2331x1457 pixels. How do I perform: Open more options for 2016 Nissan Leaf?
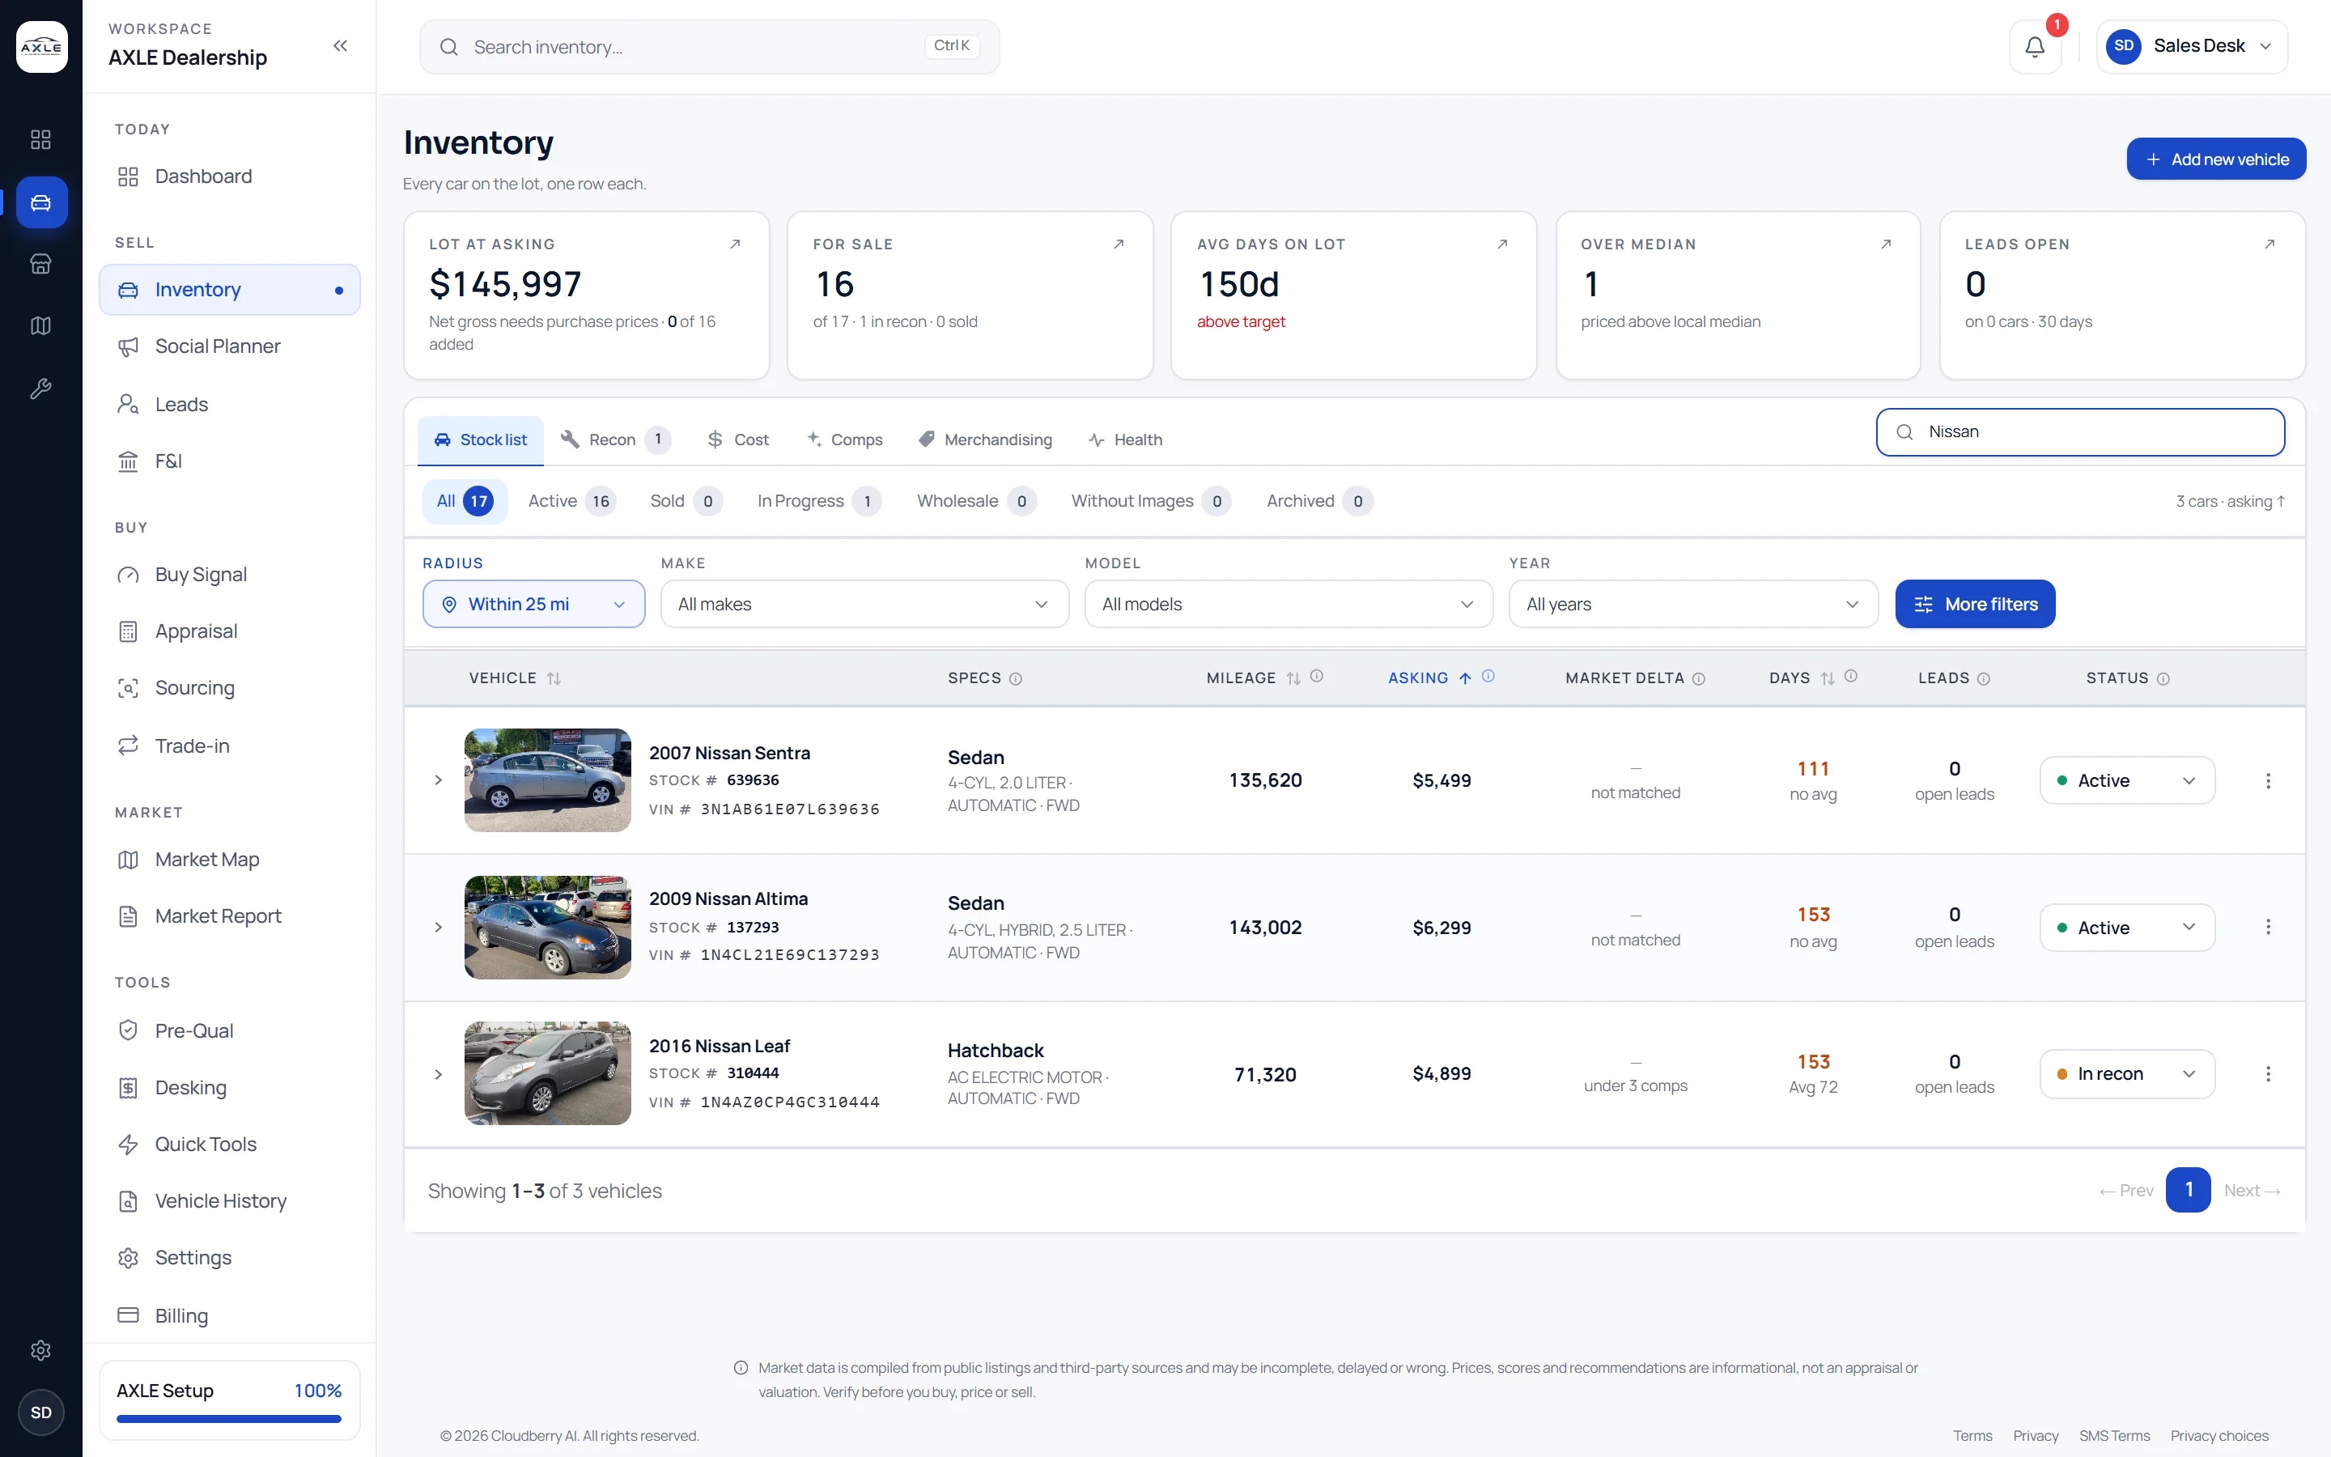(2267, 1073)
